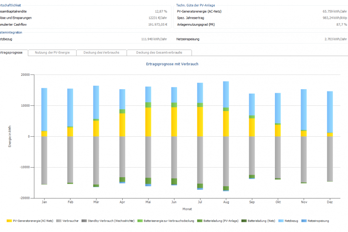This screenshot has width=348, height=232.
Task: Switch to the Ertragsprognose tab
Action: tap(12, 53)
